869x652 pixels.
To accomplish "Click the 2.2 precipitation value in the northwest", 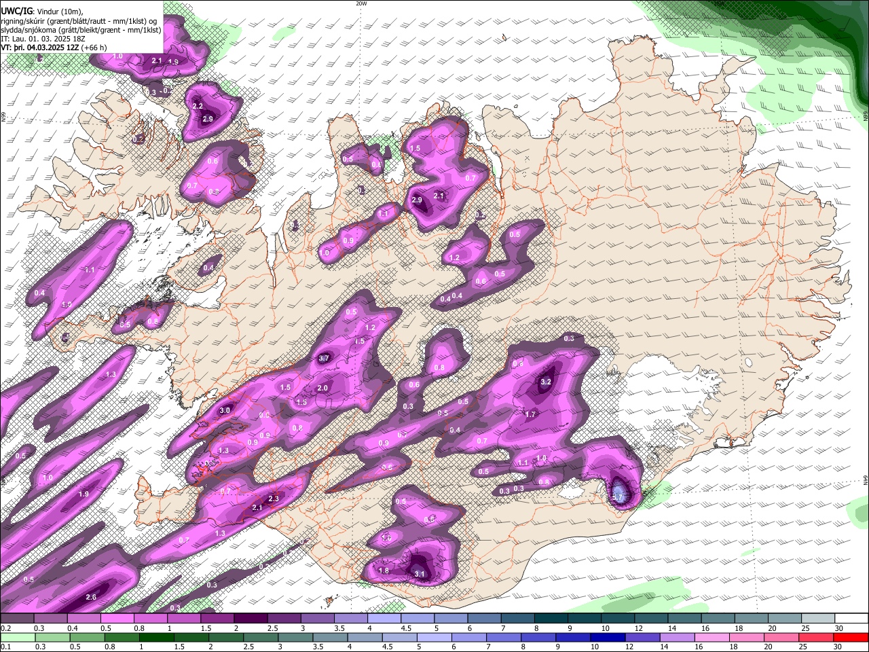I will (x=198, y=106).
